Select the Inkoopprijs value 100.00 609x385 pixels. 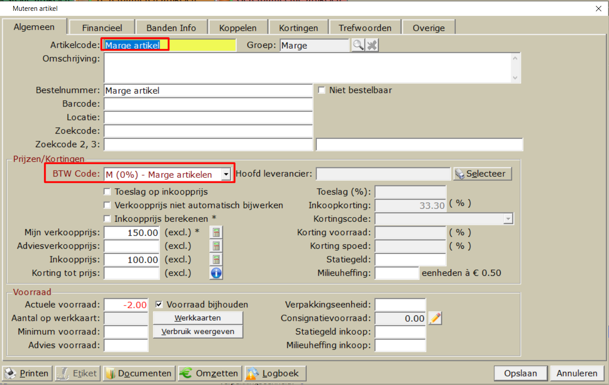(x=131, y=260)
